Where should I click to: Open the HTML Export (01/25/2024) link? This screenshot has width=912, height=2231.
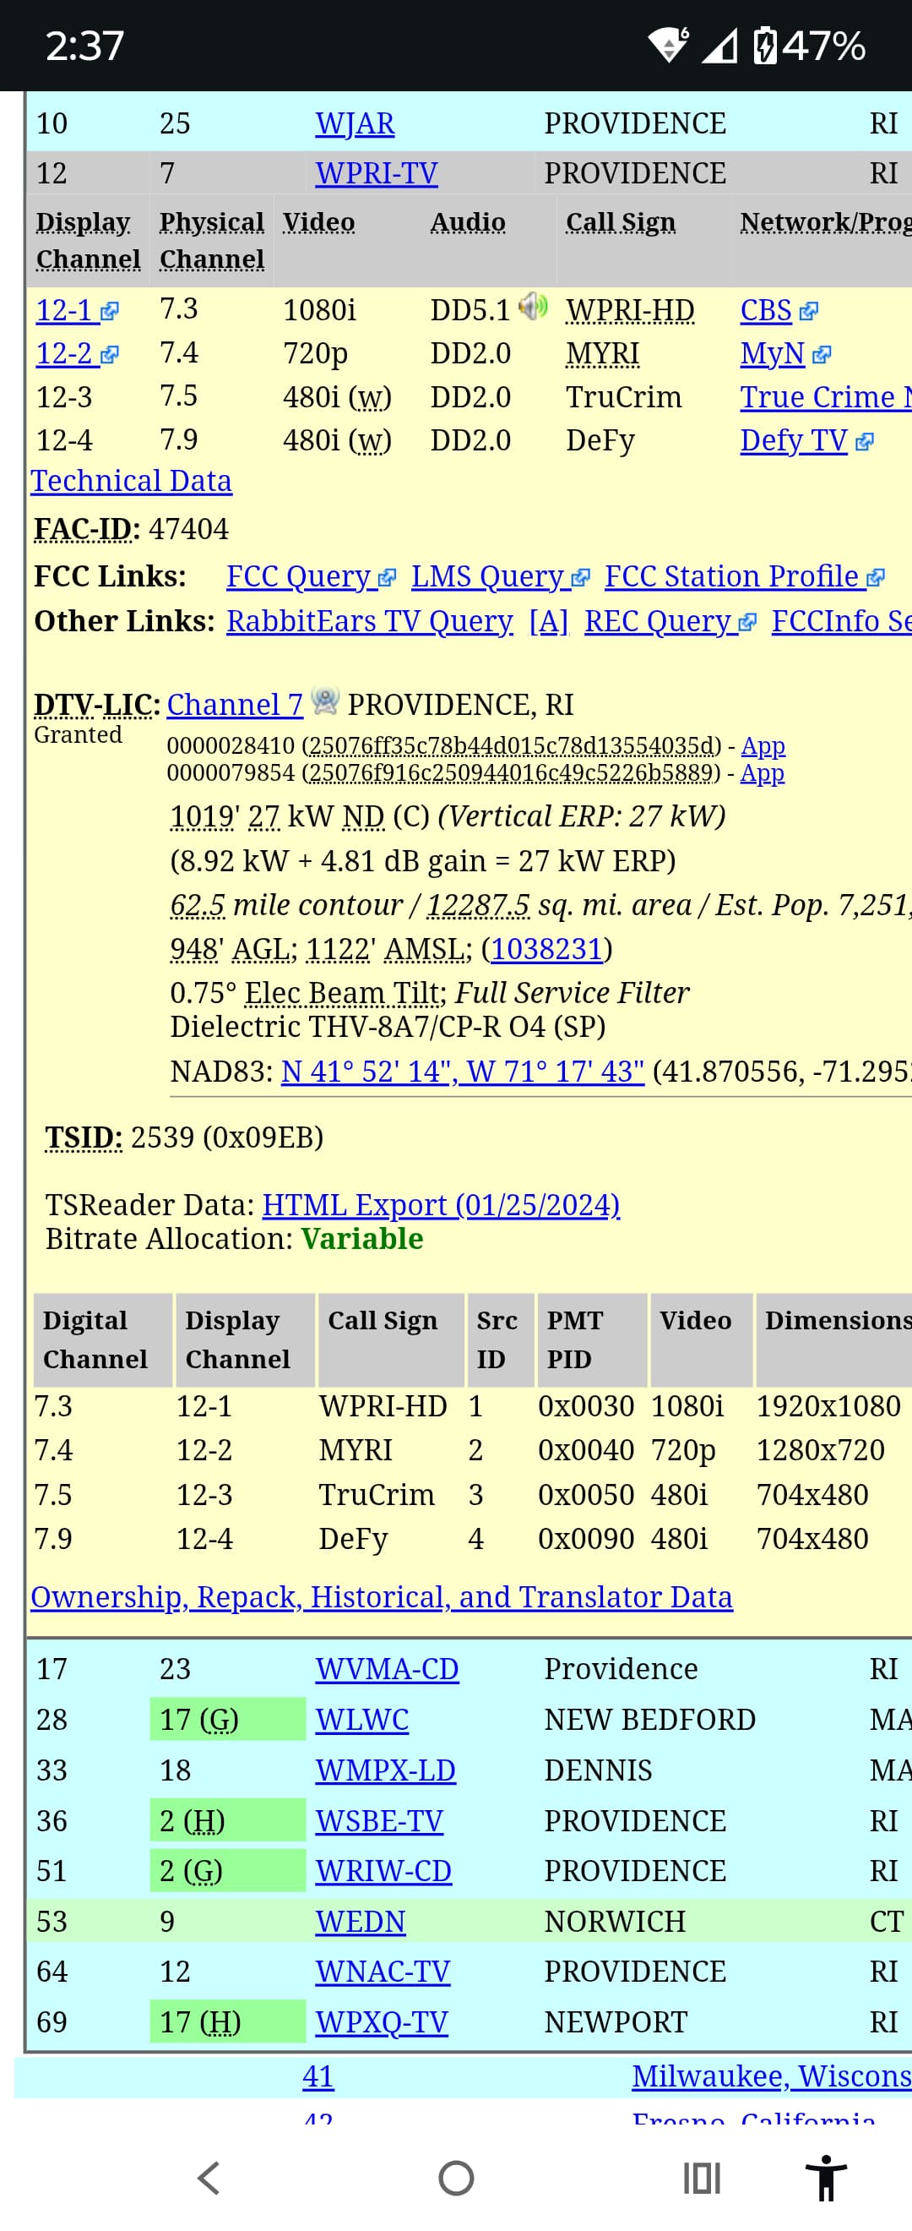(x=441, y=1205)
